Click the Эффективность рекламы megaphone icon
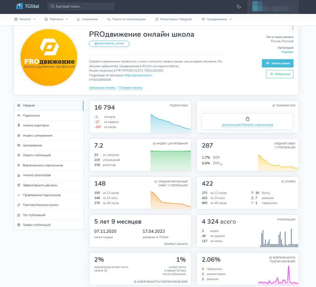This screenshot has height=287, width=316. (x=19, y=185)
